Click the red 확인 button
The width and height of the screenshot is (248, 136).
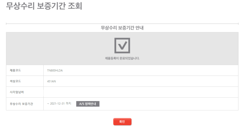122,122
